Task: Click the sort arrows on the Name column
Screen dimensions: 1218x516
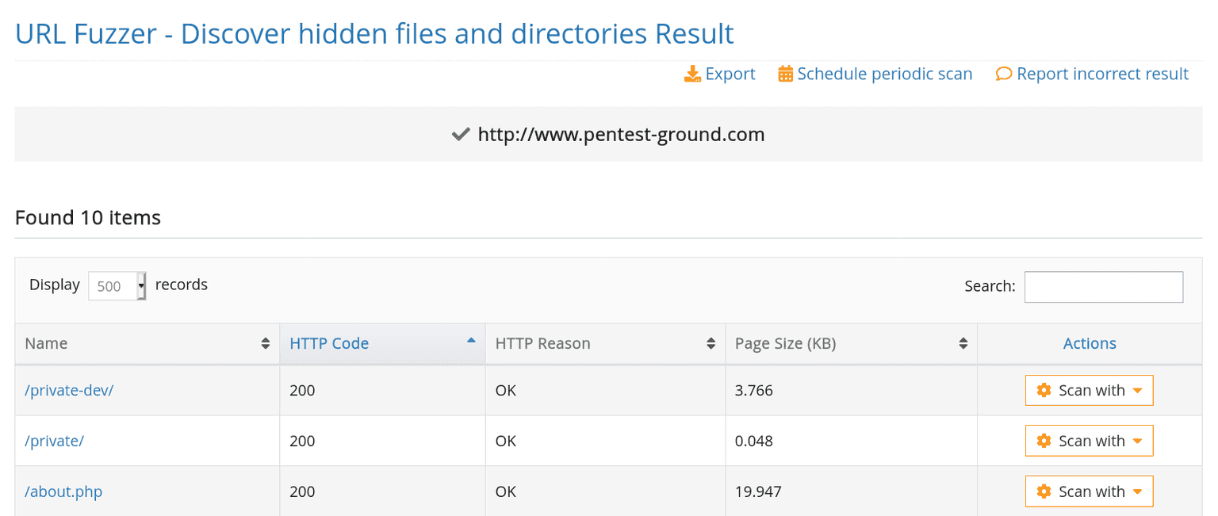Action: point(267,343)
